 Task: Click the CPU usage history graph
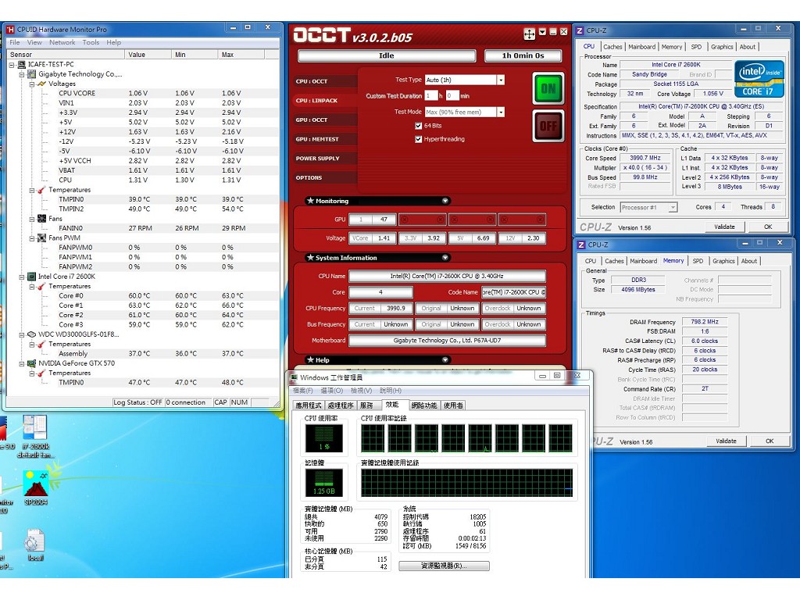click(466, 438)
